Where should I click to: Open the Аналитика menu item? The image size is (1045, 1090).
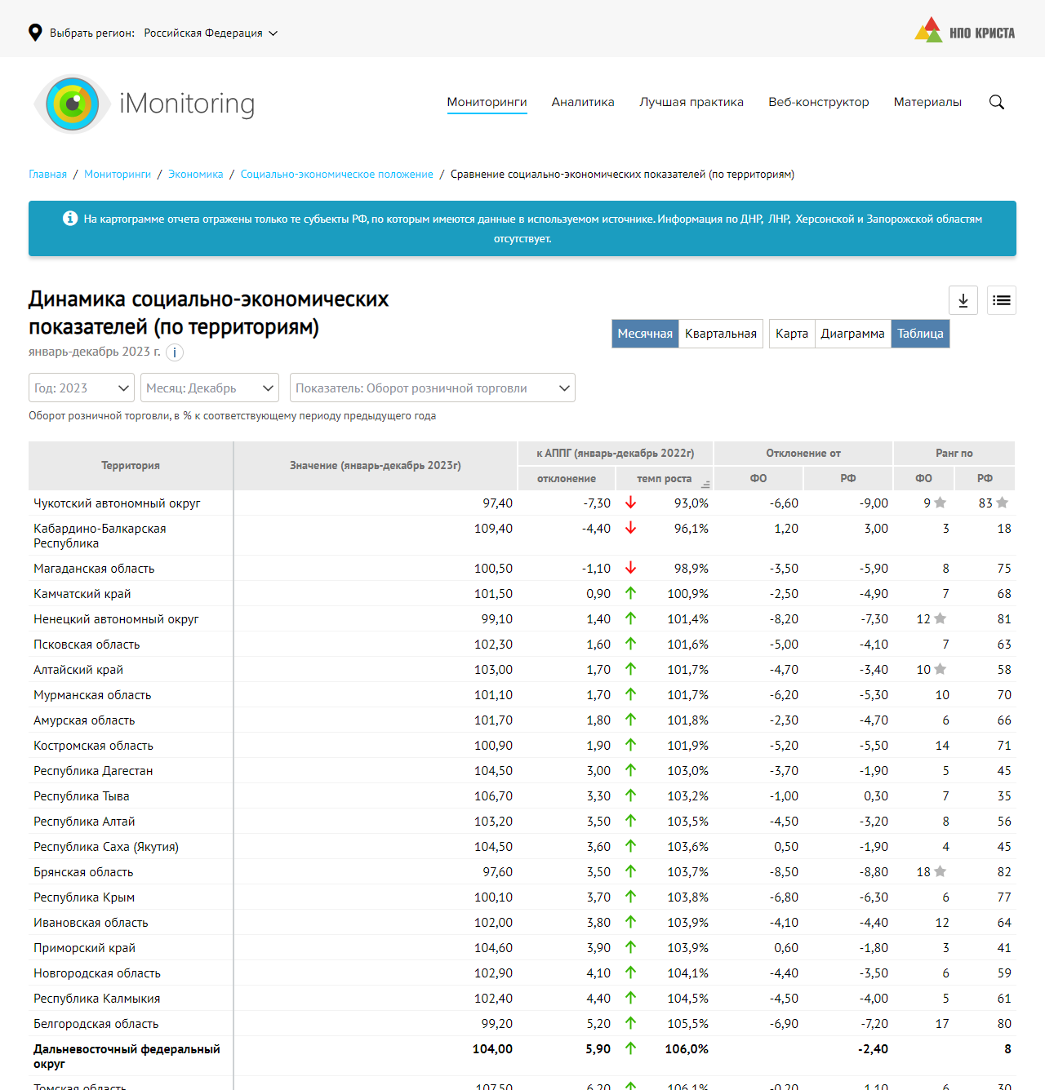(583, 102)
